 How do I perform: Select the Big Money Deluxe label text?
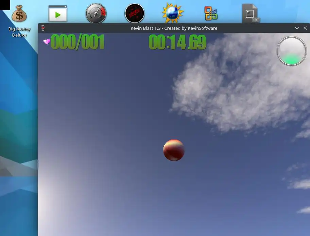[x=19, y=32]
